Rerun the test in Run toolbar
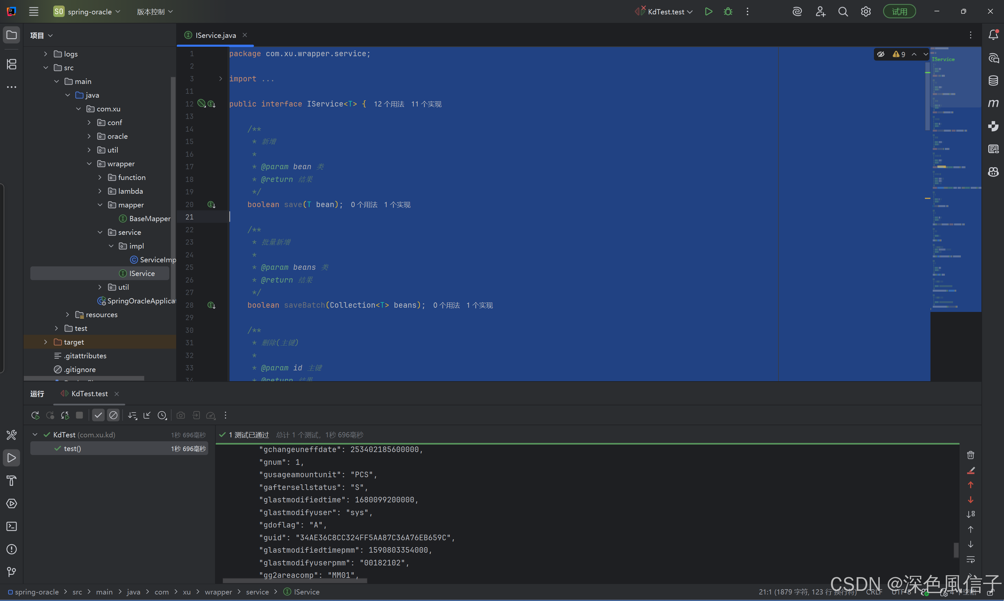 [x=35, y=415]
